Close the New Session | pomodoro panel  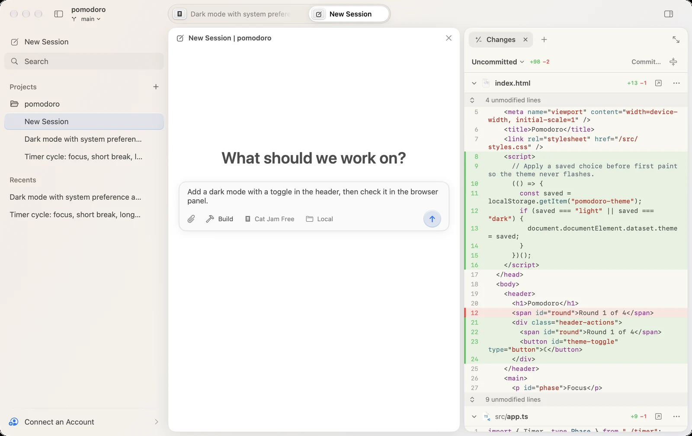(x=449, y=38)
